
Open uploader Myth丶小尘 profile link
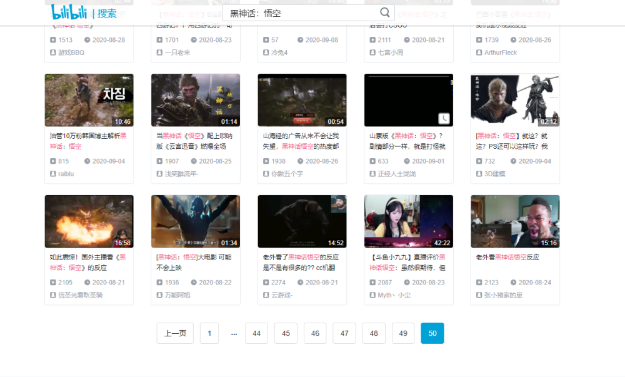394,295
